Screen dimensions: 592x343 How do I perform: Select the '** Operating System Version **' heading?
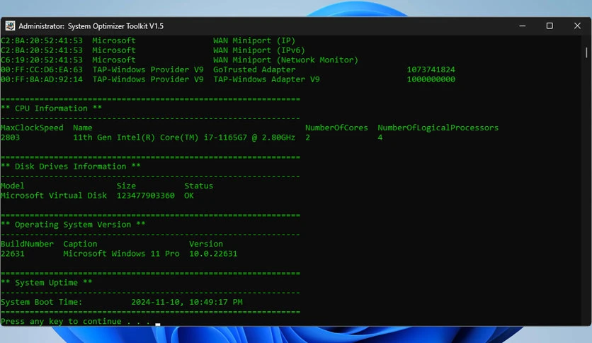pyautogui.click(x=73, y=225)
